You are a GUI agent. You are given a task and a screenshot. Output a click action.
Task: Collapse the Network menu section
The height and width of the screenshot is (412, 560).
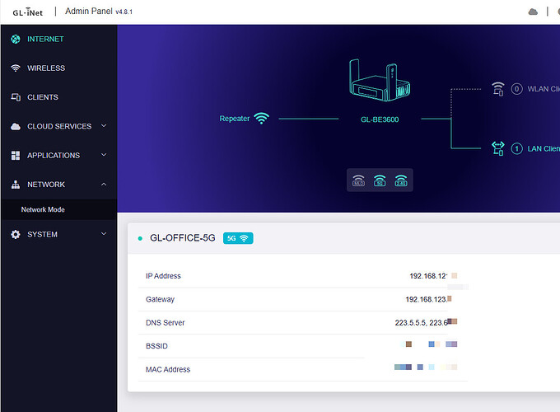click(x=104, y=185)
